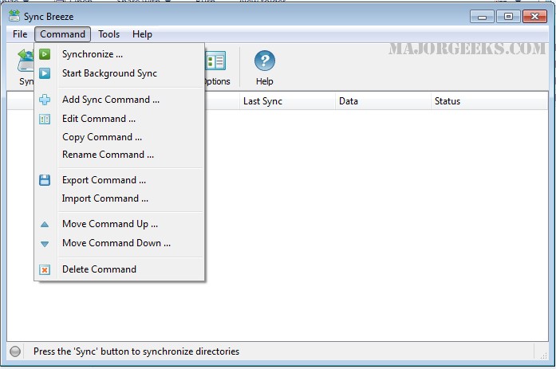Click the status bar sync hint message
This screenshot has height=369, width=556.
tap(136, 351)
